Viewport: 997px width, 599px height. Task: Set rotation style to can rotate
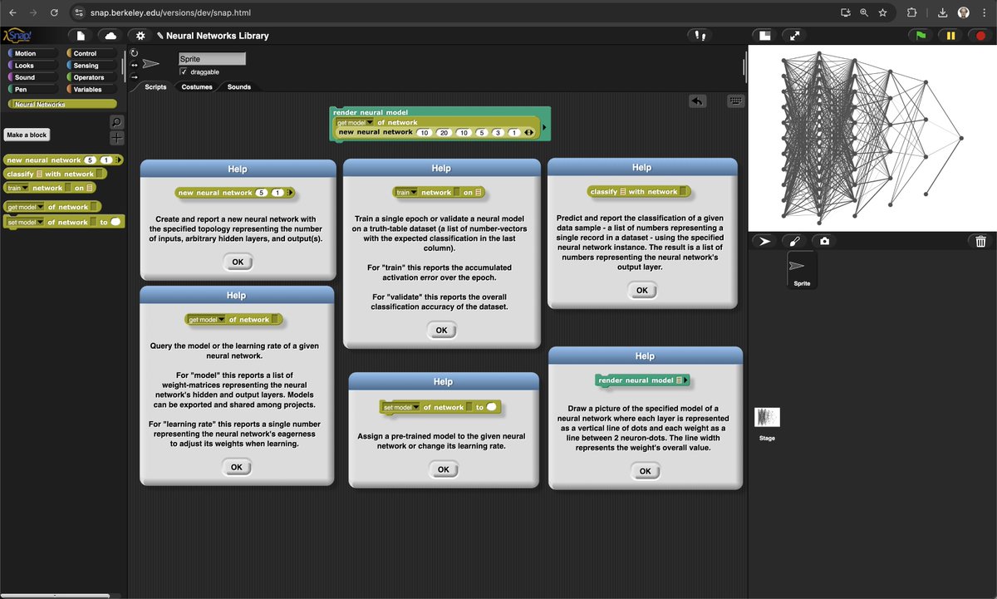(135, 52)
